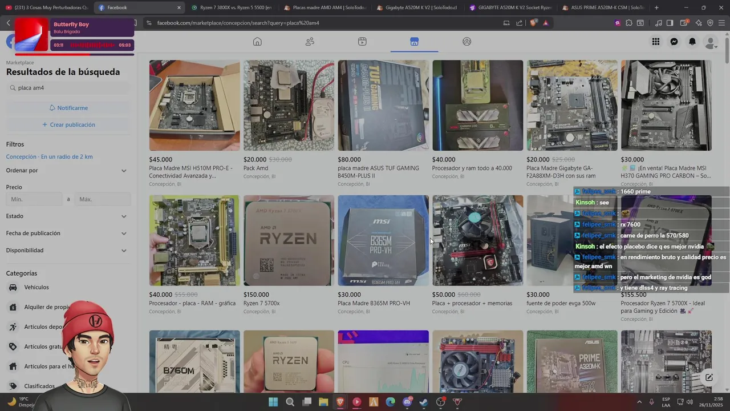Click the Brave Shields lion icon
Image resolution: width=730 pixels, height=411 pixels.
(533, 23)
